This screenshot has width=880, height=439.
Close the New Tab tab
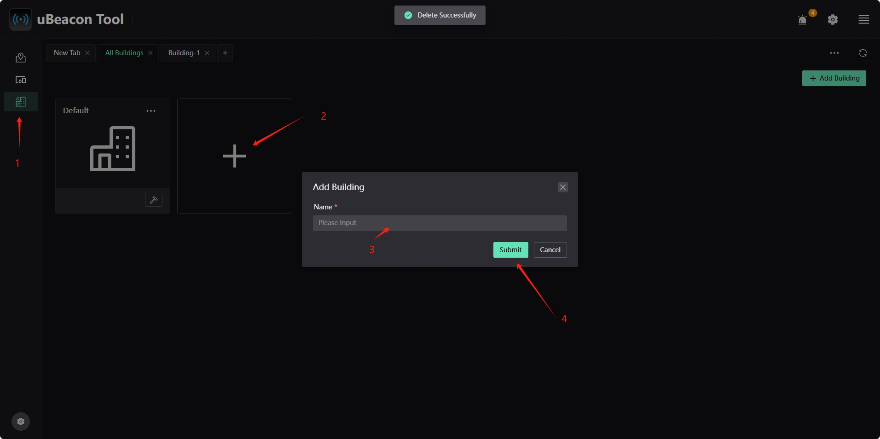[x=87, y=53]
